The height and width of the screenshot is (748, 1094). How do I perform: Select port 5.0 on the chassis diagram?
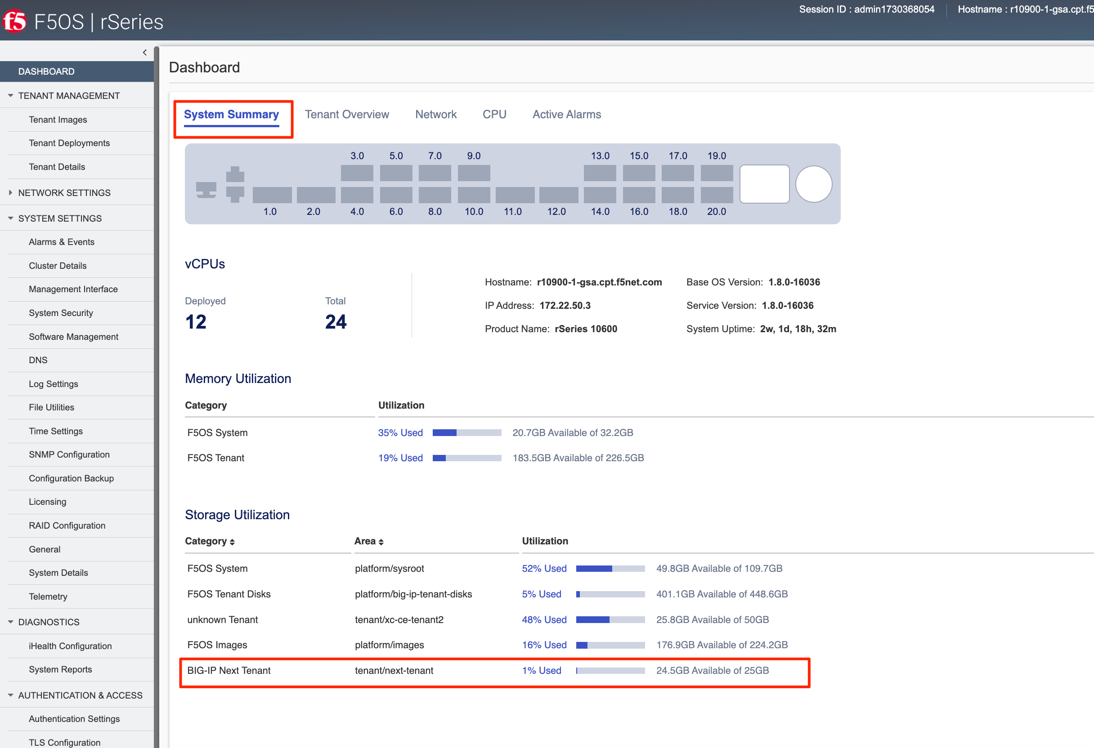coord(396,173)
